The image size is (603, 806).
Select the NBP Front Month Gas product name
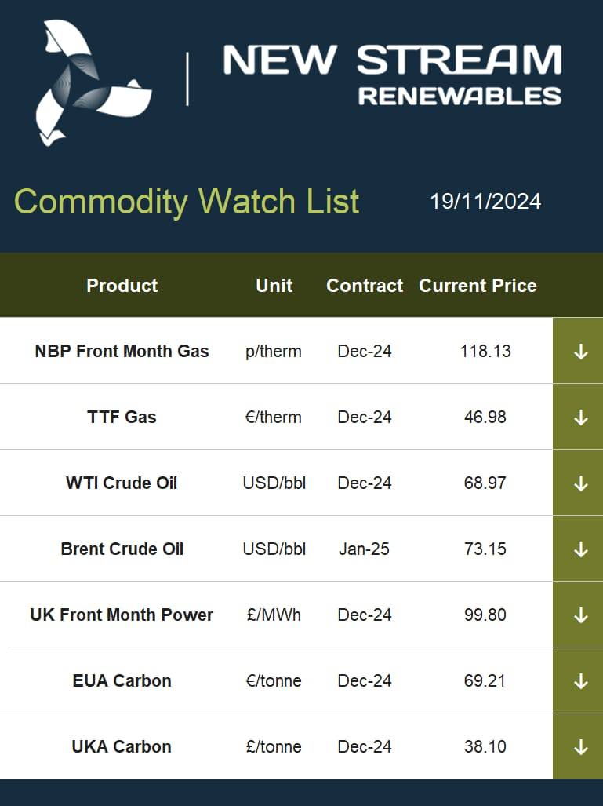[x=122, y=351]
